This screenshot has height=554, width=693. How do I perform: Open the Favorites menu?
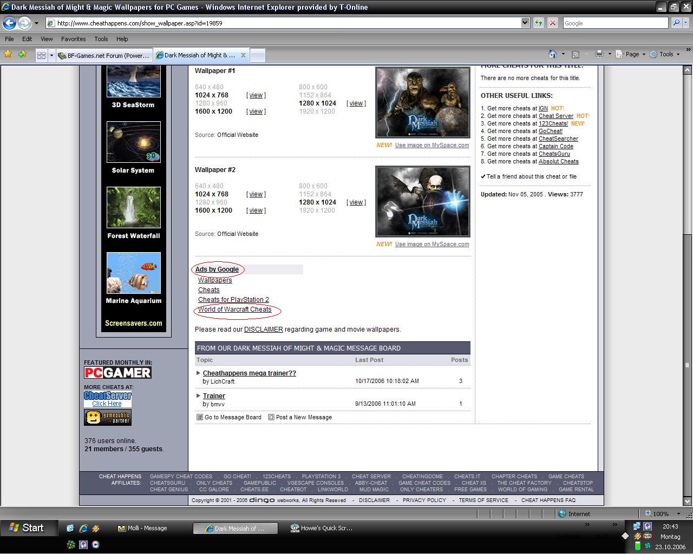[x=73, y=39]
